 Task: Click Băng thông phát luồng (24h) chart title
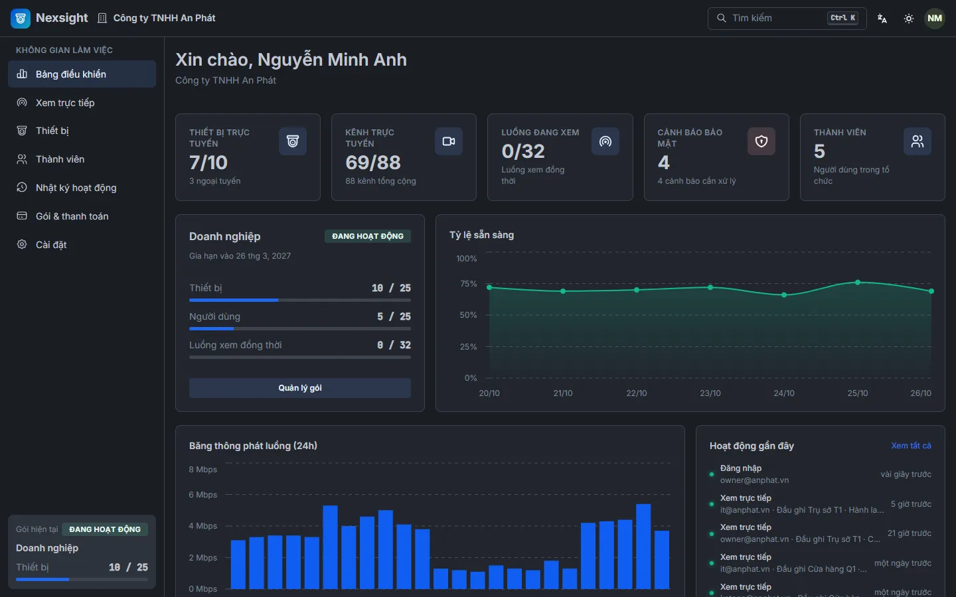[253, 446]
